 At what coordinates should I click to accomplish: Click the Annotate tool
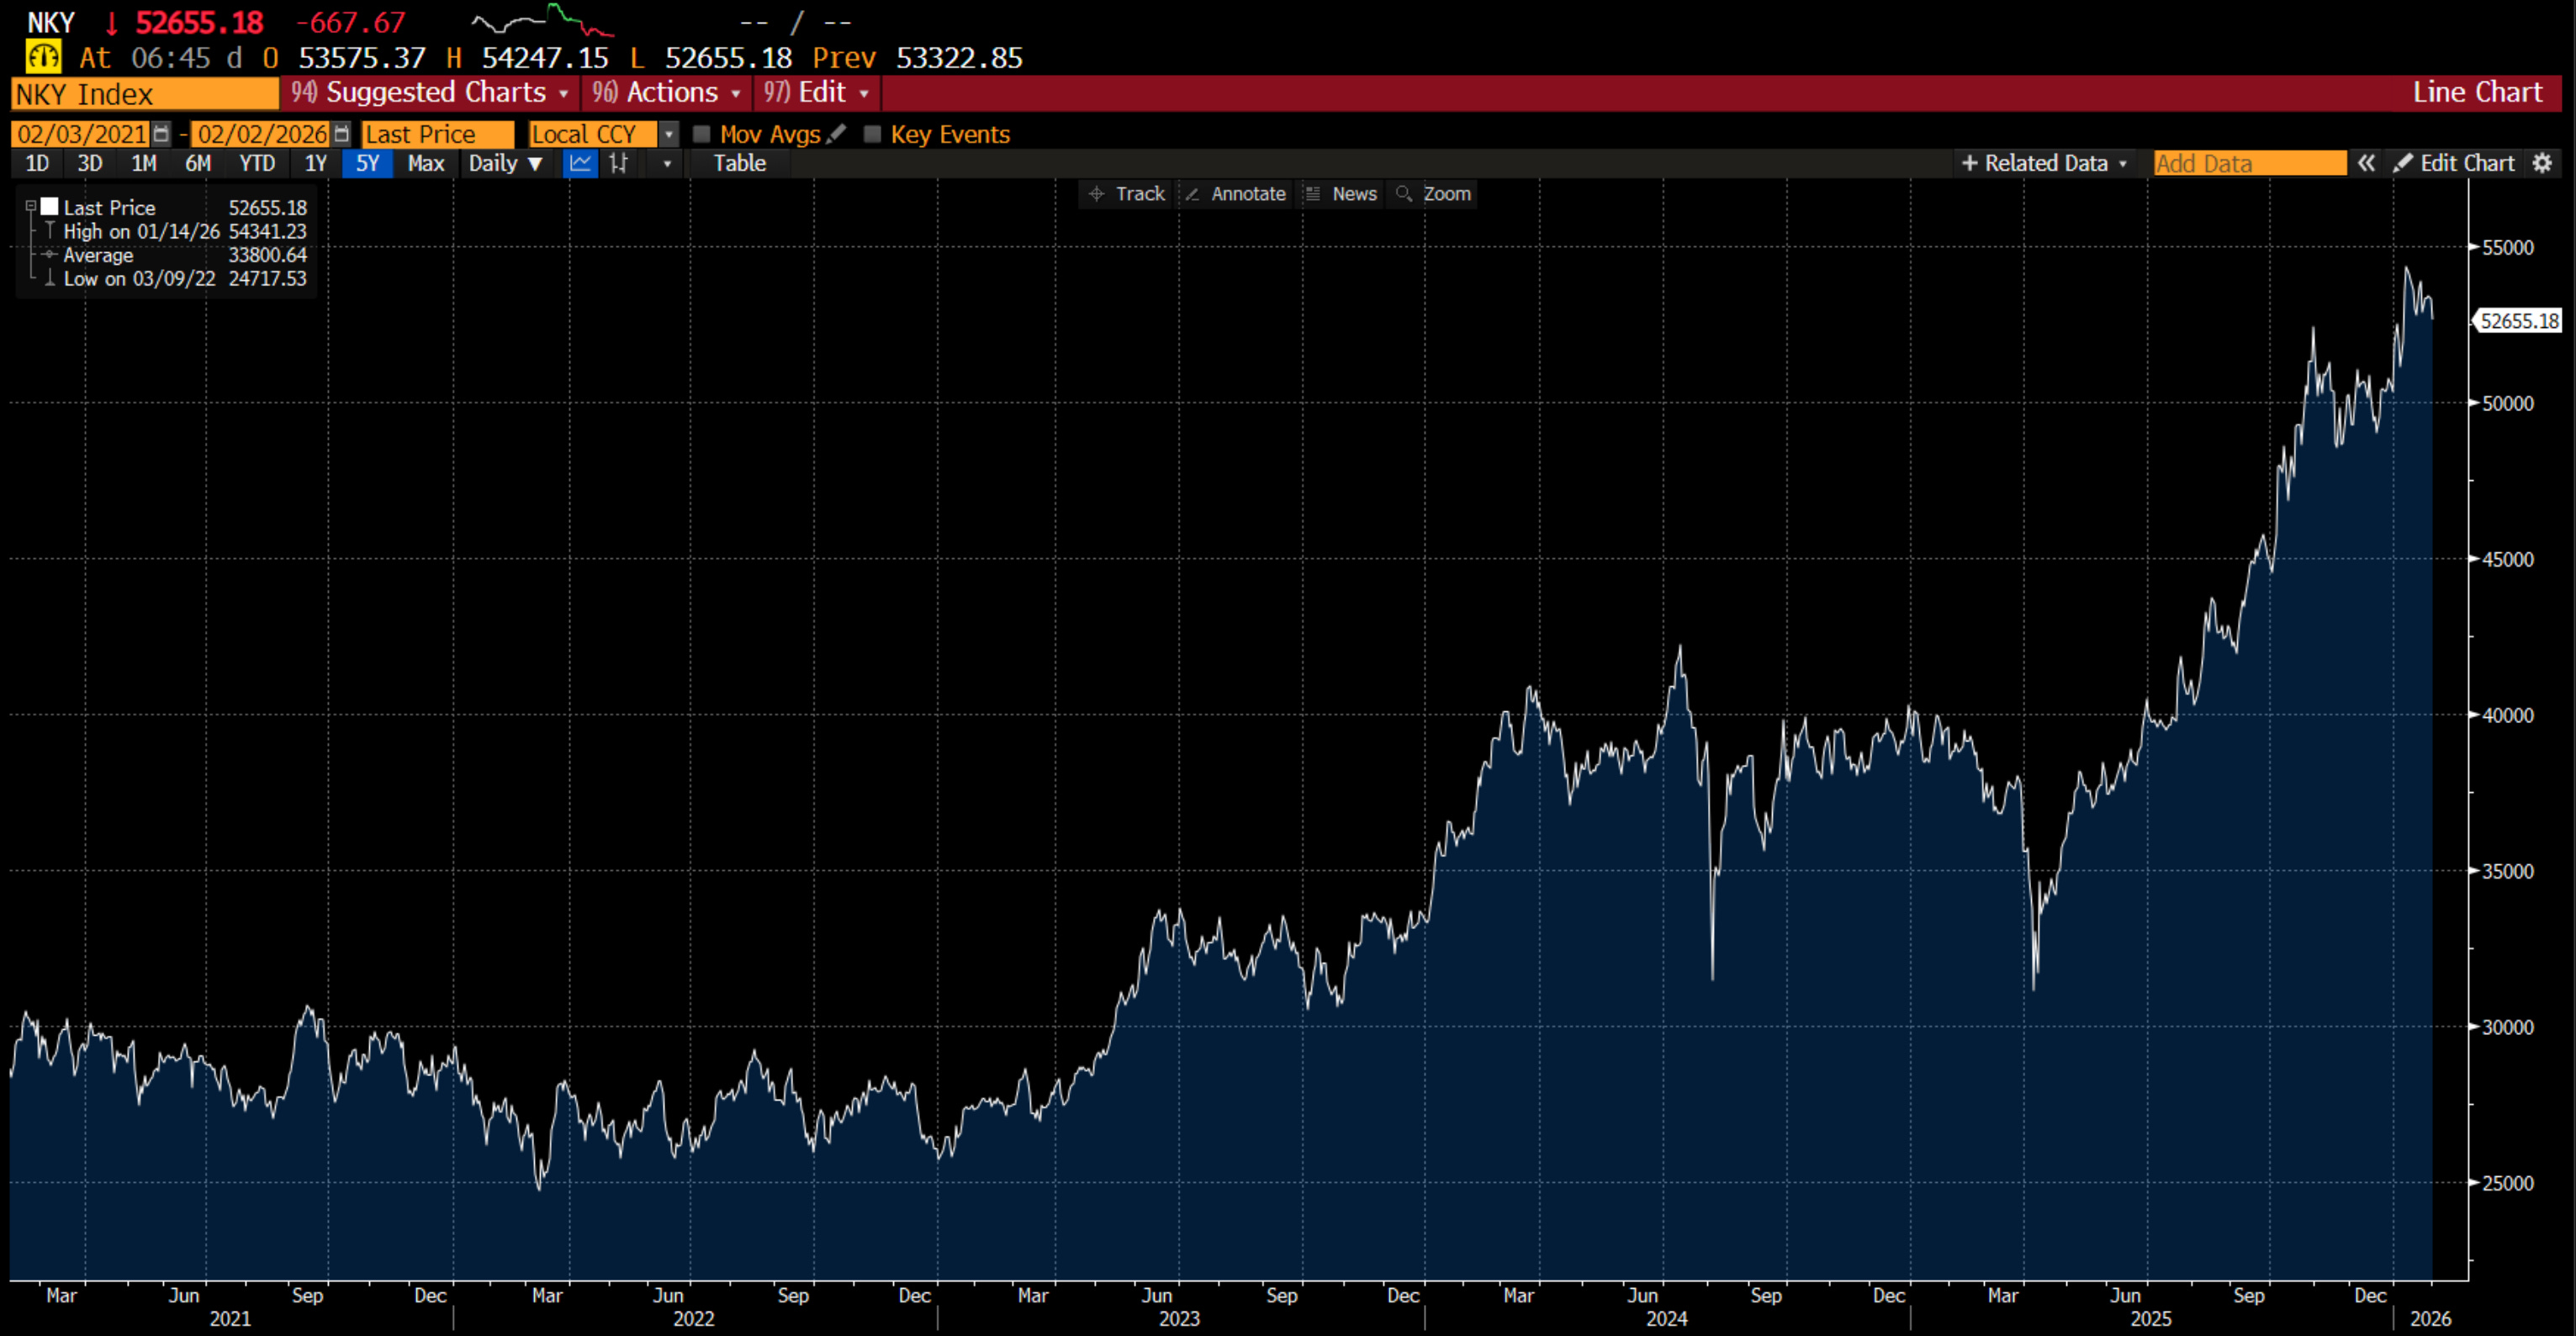(1236, 194)
